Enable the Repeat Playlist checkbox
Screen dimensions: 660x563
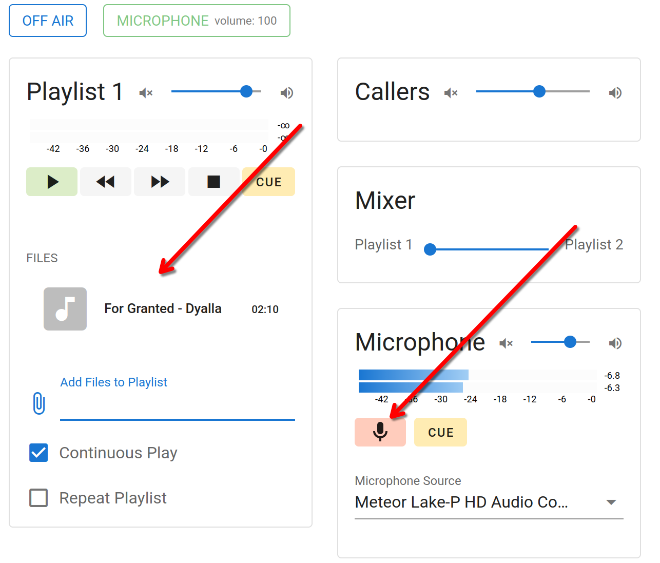39,498
